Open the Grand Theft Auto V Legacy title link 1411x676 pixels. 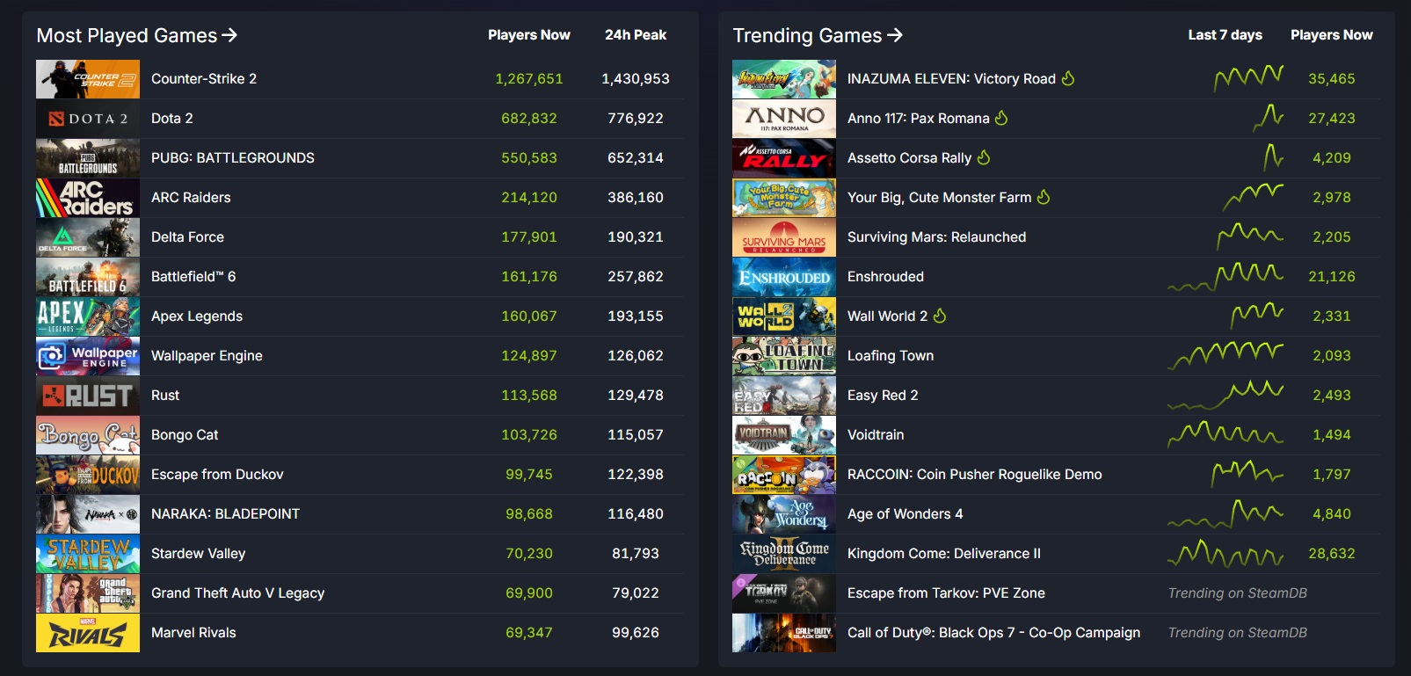pos(237,593)
